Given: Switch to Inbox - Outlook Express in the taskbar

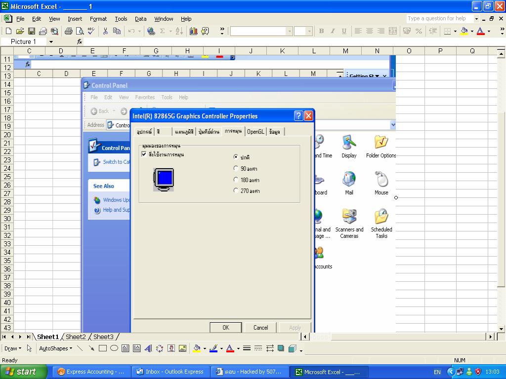Looking at the screenshot, I should tap(170, 372).
